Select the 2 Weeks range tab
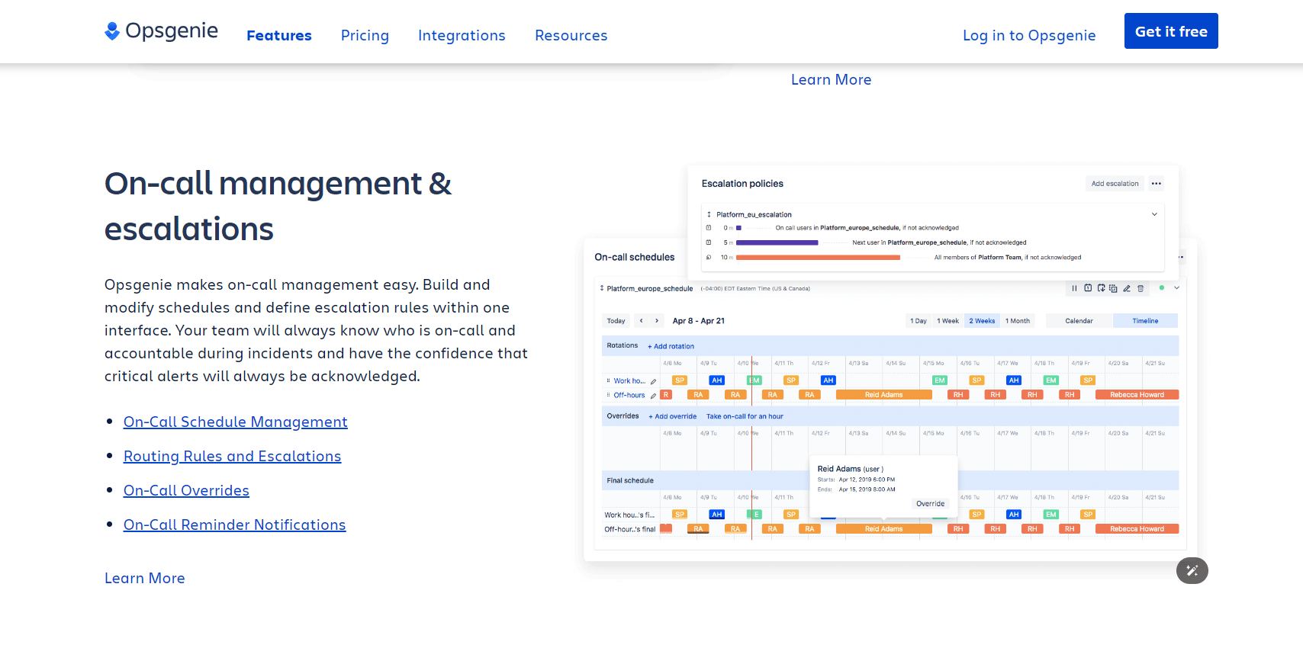Viewport: 1303px width, 648px height. coord(982,321)
